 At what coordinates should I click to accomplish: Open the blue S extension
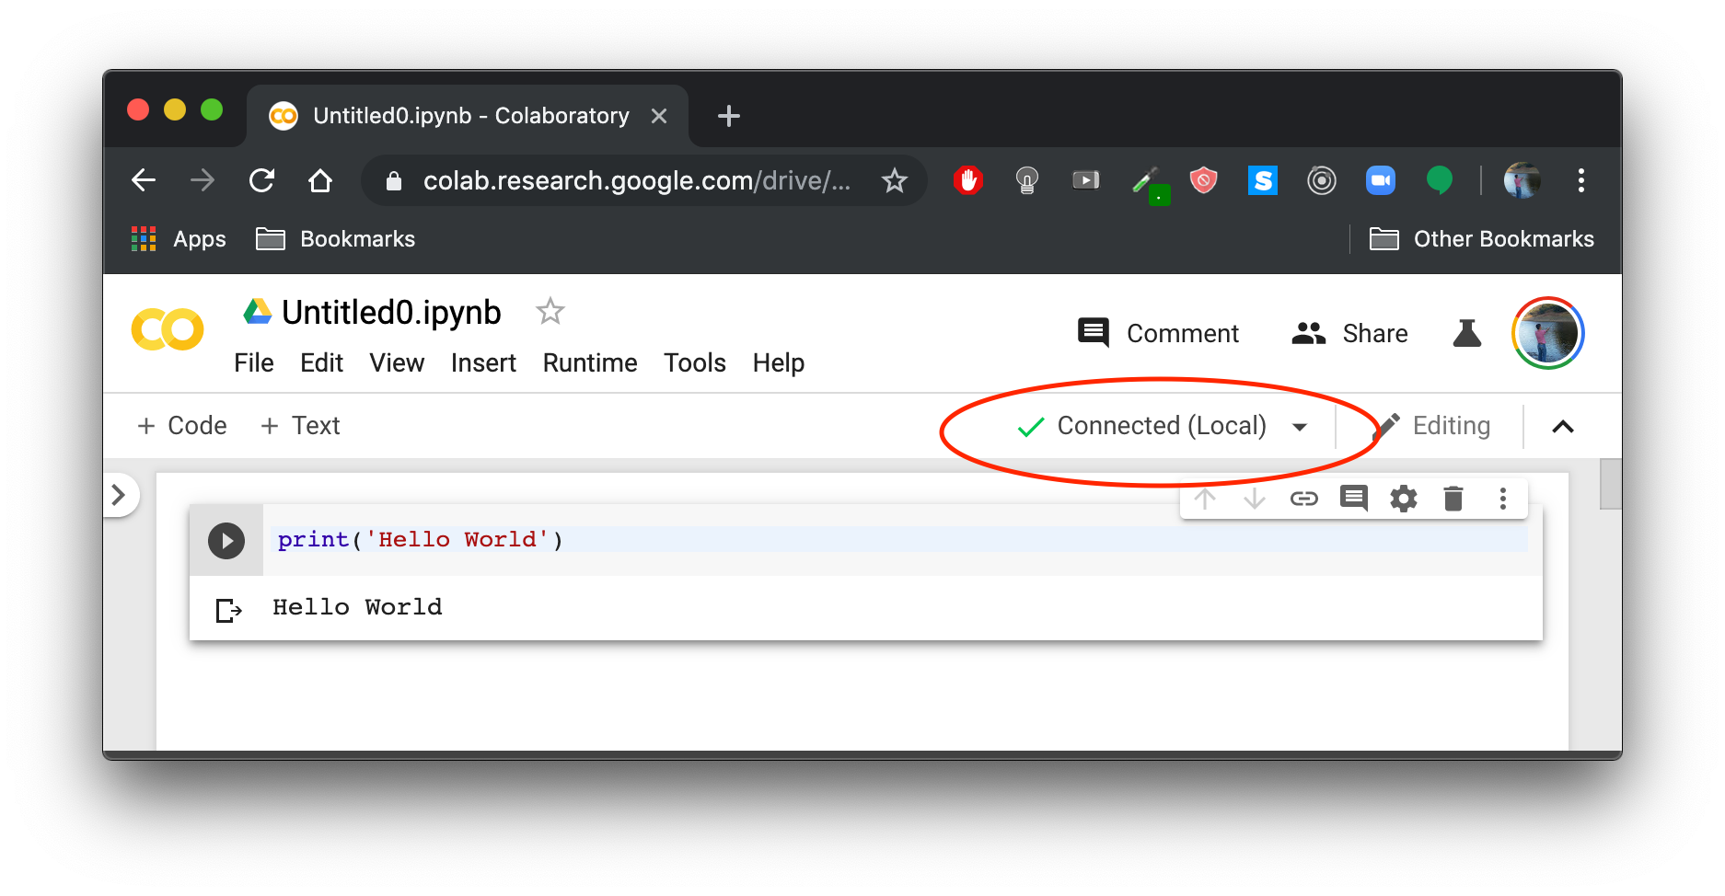[1263, 180]
